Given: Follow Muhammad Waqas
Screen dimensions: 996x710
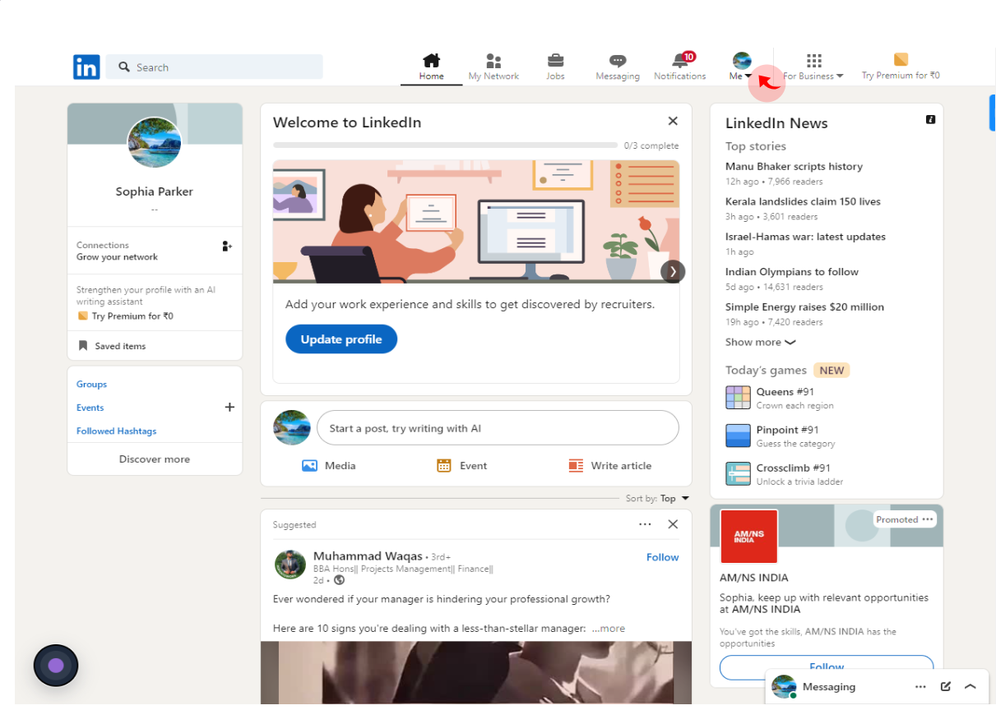Looking at the screenshot, I should pos(662,557).
